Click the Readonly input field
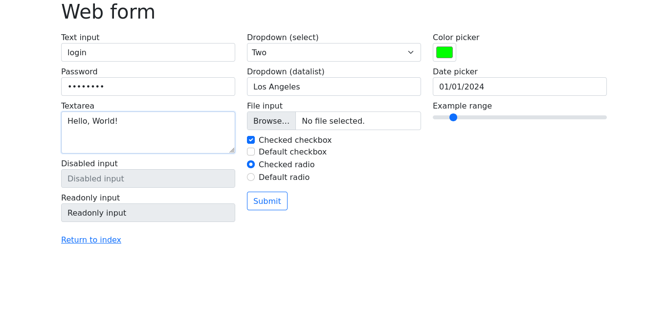The image size is (668, 310). pyautogui.click(x=148, y=213)
